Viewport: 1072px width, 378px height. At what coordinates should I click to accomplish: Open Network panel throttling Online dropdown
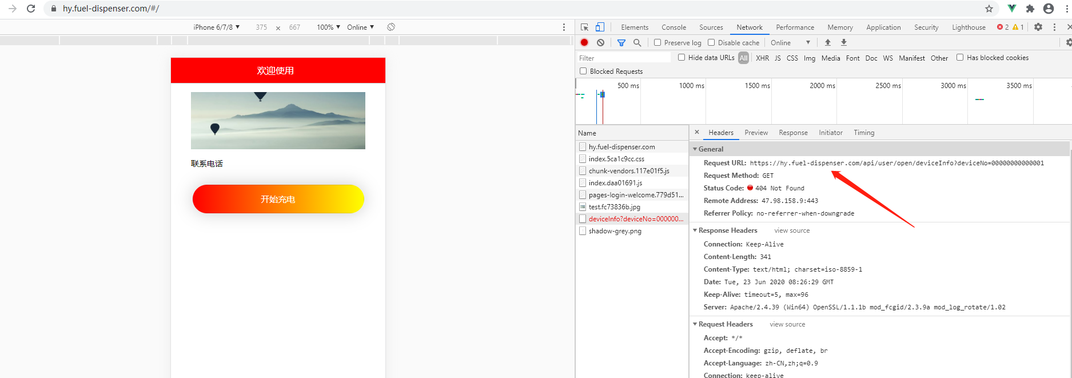click(x=790, y=42)
